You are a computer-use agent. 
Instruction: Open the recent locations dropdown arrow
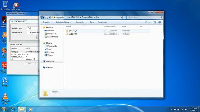[x=49, y=17]
